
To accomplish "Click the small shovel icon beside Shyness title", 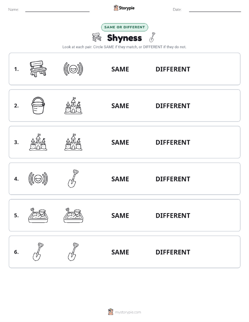I will [x=152, y=37].
